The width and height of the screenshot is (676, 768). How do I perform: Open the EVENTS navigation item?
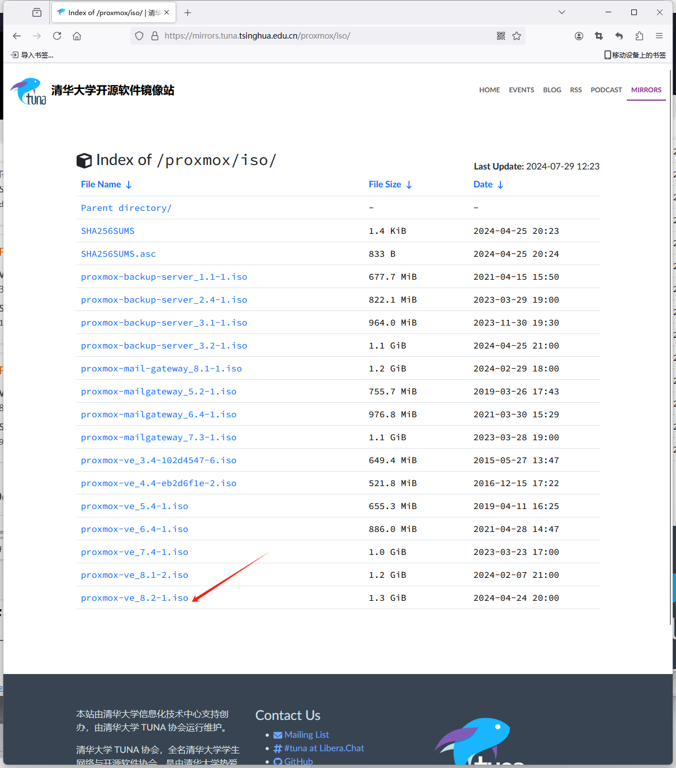tap(521, 89)
